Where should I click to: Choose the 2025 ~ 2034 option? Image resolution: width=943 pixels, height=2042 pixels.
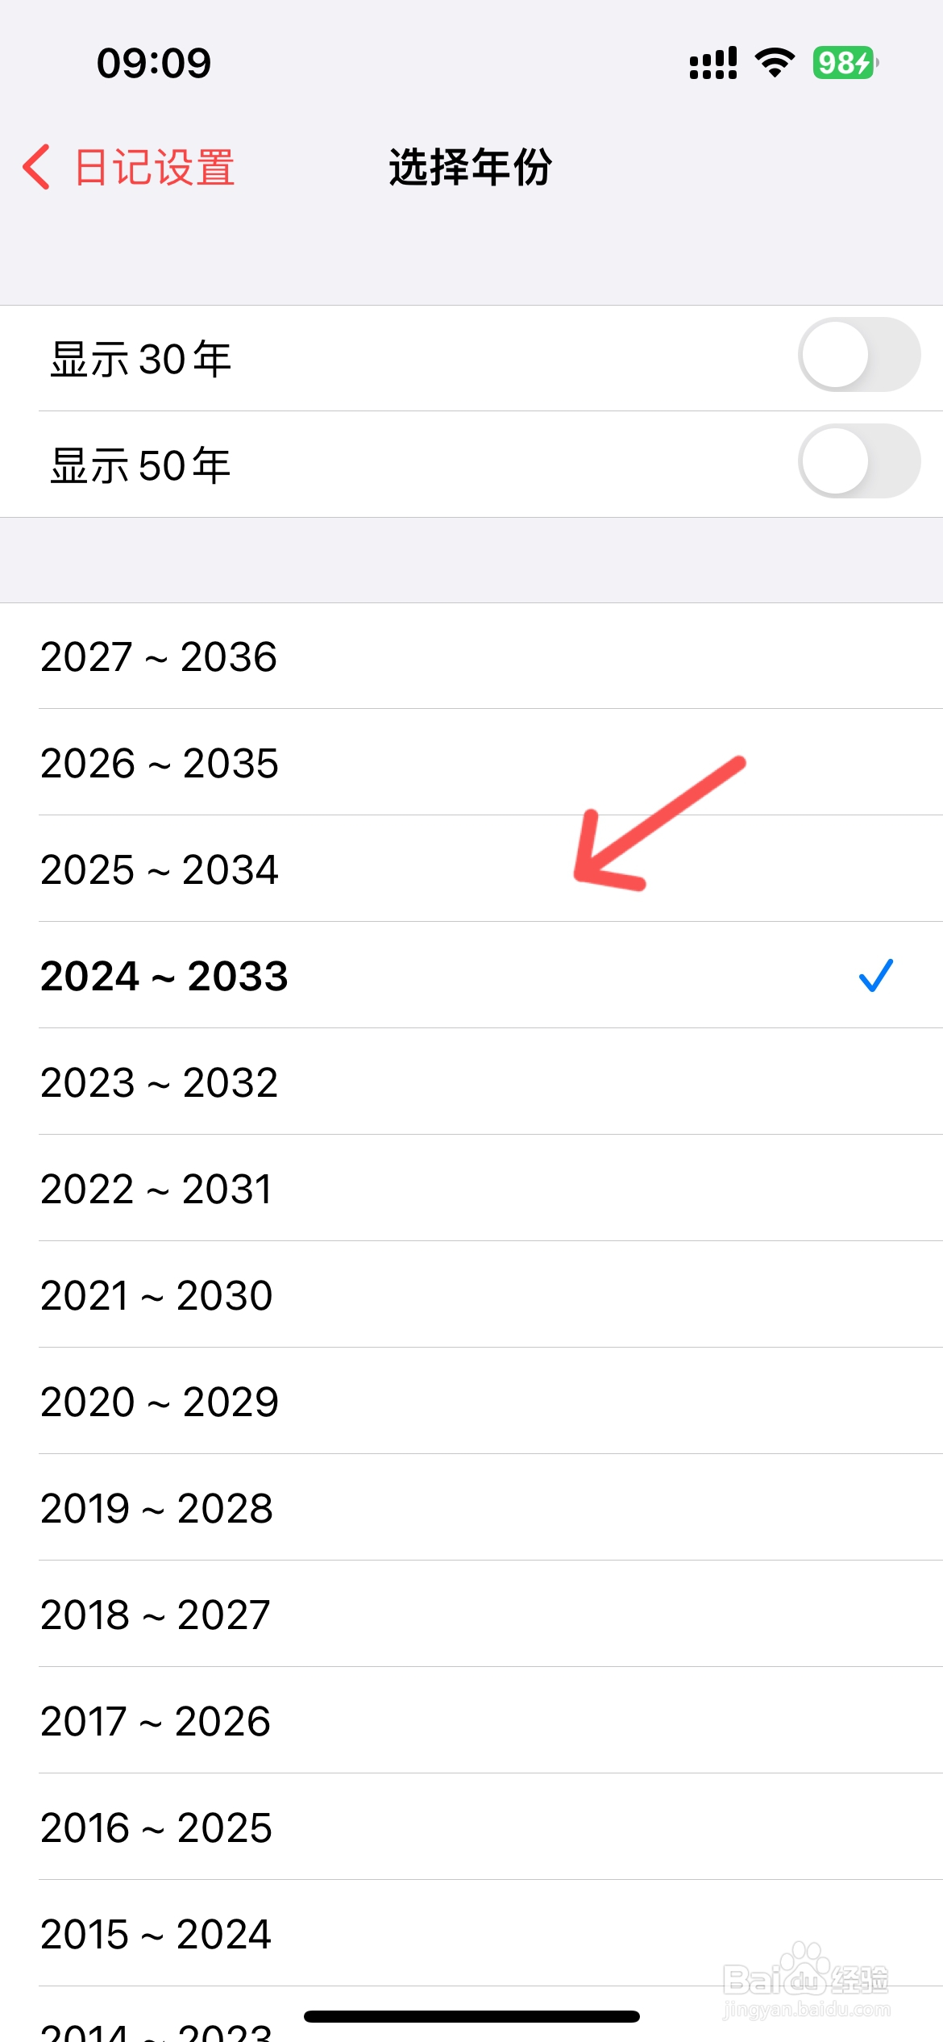(471, 869)
